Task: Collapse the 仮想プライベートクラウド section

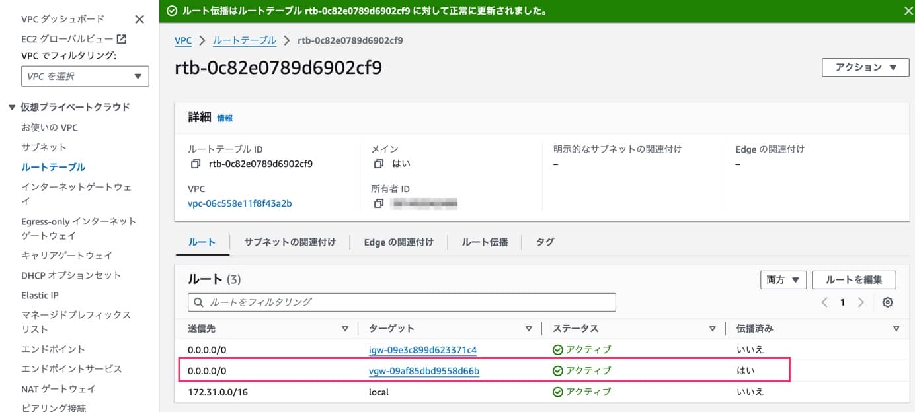Action: (12, 107)
